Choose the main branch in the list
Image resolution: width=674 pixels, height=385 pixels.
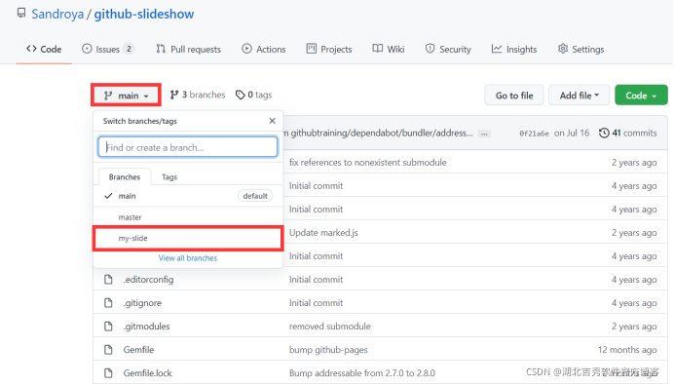(188, 196)
